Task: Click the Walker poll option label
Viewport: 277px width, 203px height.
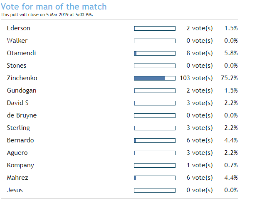Action: pyautogui.click(x=17, y=41)
